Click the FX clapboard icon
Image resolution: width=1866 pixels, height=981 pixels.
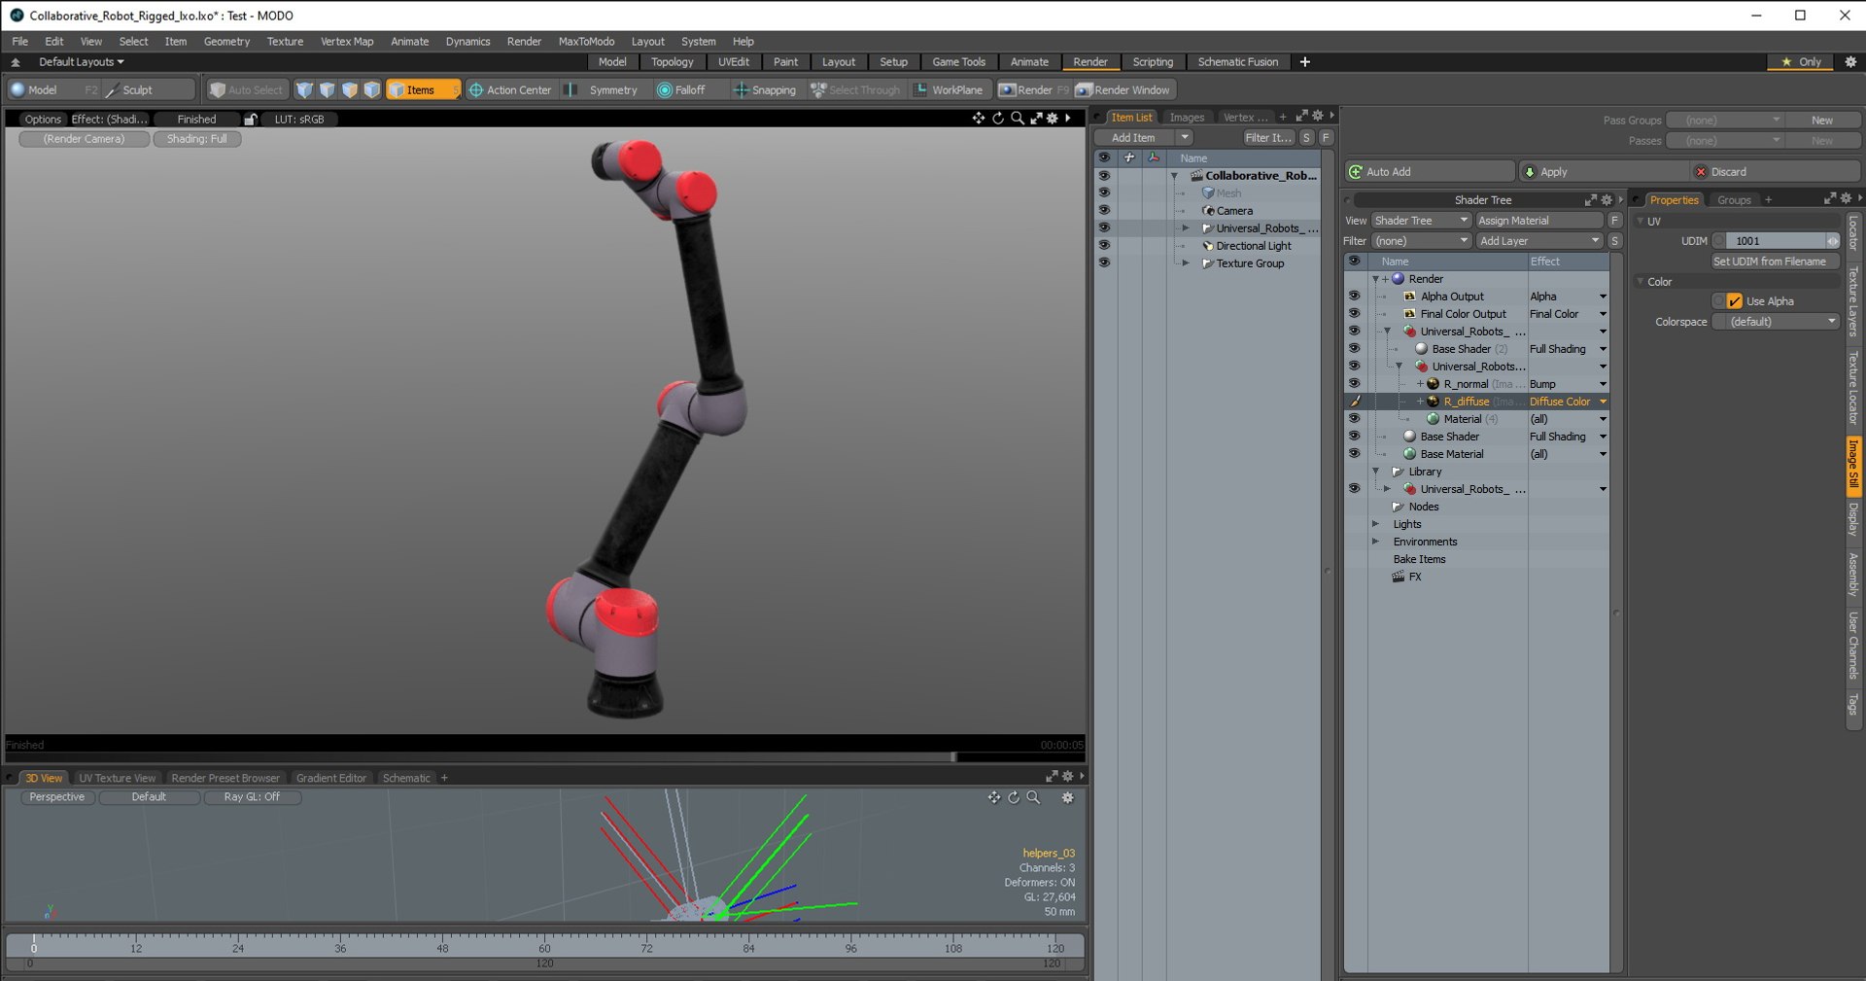click(1398, 576)
